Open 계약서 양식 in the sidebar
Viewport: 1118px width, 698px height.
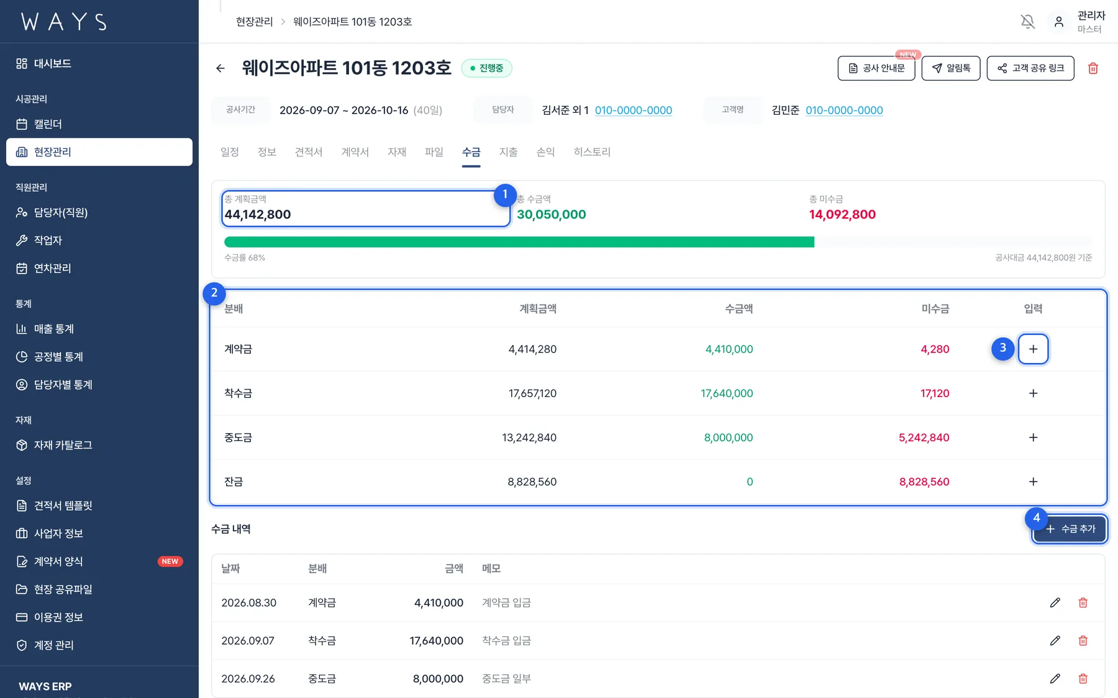coord(99,562)
